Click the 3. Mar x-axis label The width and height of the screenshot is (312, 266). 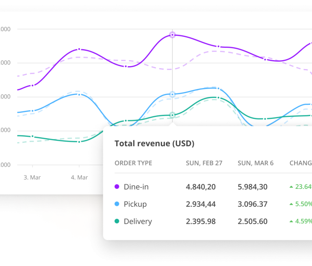32,177
